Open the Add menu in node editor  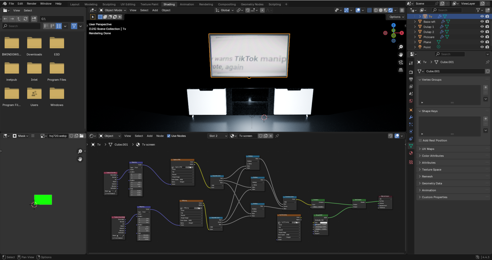click(x=149, y=136)
